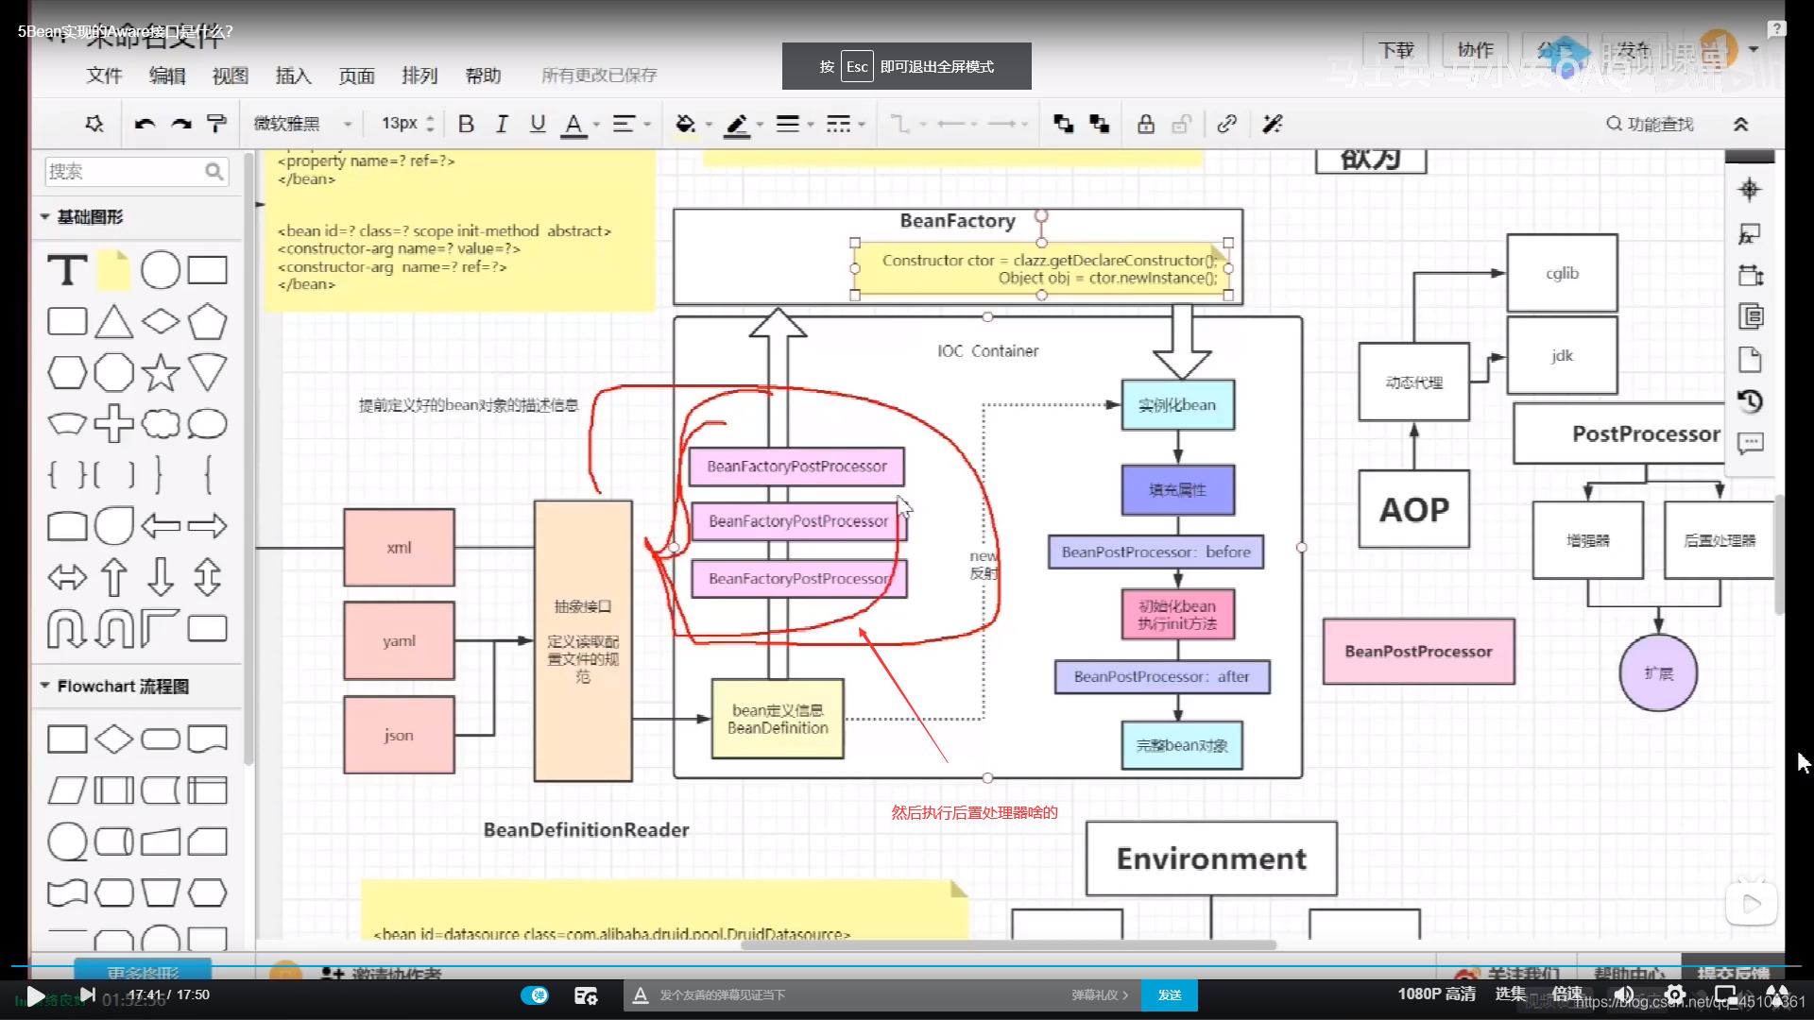The image size is (1814, 1020).
Task: Open the font family dropdown 微软雅黑
Action: click(x=302, y=124)
